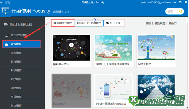The height and width of the screenshot is (109, 189).
Task: Click the 精彩演示技巧 title text
Action: [61, 64]
